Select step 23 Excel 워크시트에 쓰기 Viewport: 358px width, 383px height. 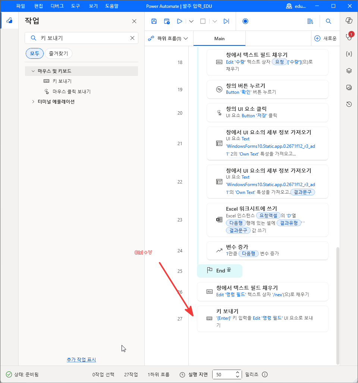[x=267, y=220]
